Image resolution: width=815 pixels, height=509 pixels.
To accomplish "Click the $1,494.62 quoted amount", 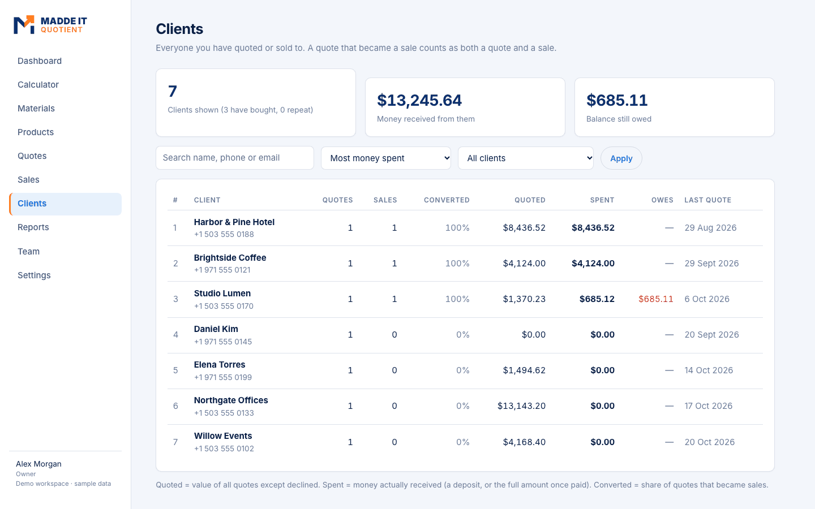I will [x=525, y=370].
